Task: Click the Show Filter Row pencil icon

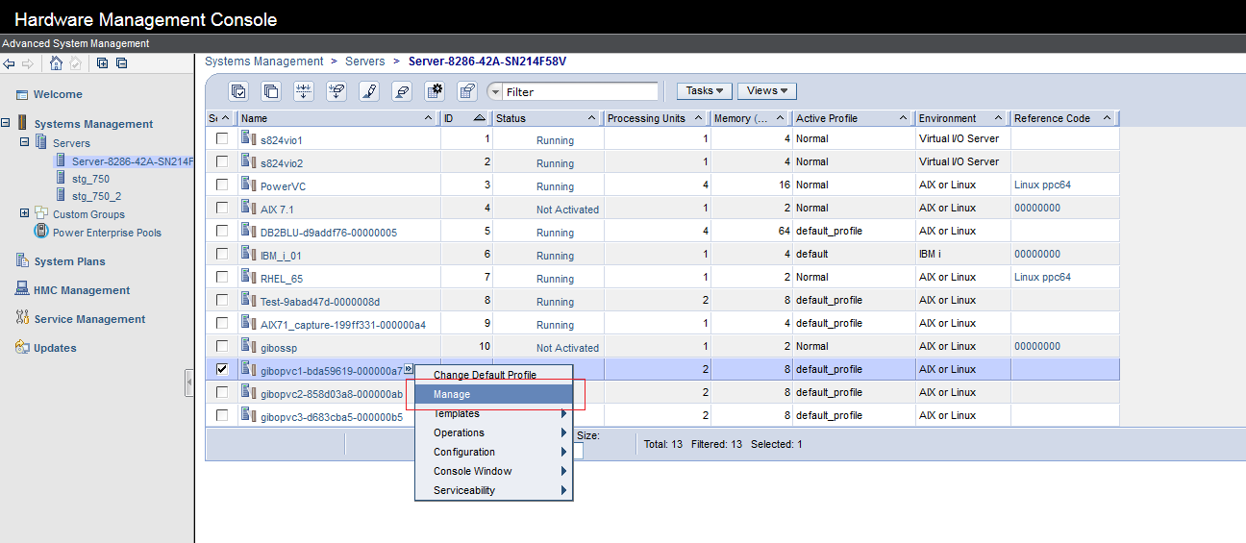Action: tap(369, 91)
